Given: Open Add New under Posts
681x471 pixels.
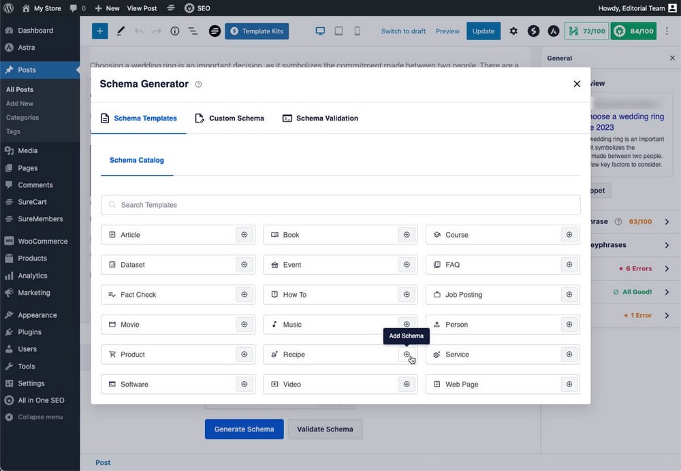Looking at the screenshot, I should point(20,103).
